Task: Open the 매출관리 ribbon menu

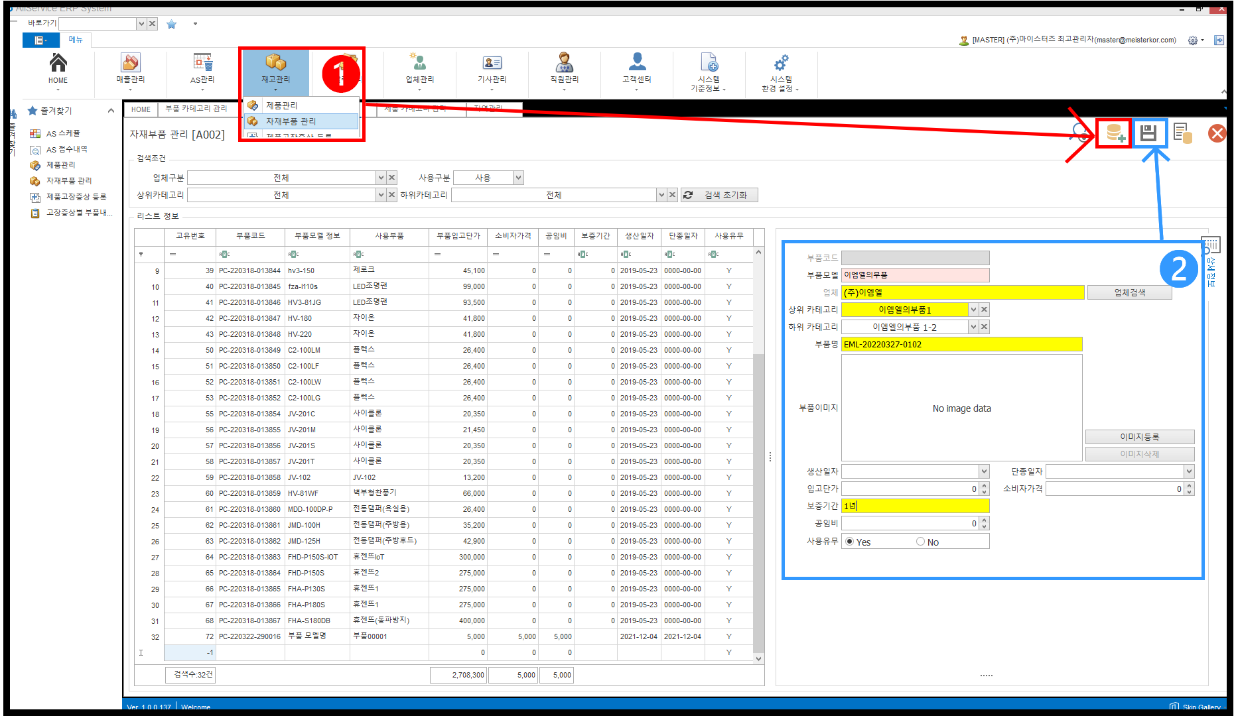Action: tap(130, 69)
